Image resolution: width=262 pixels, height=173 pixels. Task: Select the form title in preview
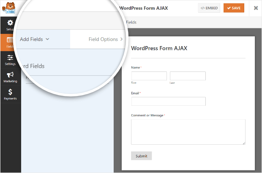[x=159, y=48]
